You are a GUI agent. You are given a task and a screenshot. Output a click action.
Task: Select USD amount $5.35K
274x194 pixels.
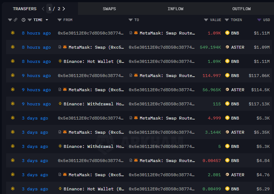262,133
